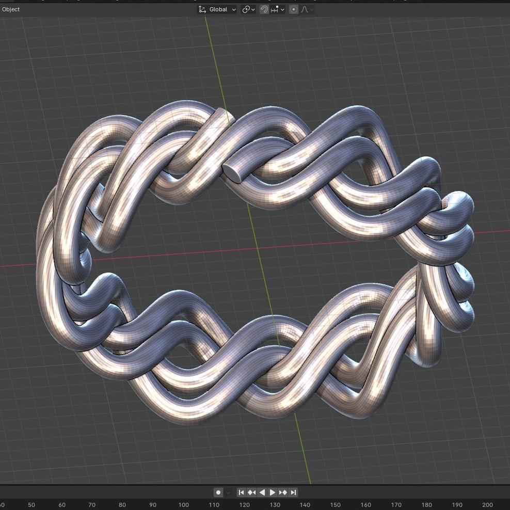Jump to the previous keyframe

coord(251,492)
